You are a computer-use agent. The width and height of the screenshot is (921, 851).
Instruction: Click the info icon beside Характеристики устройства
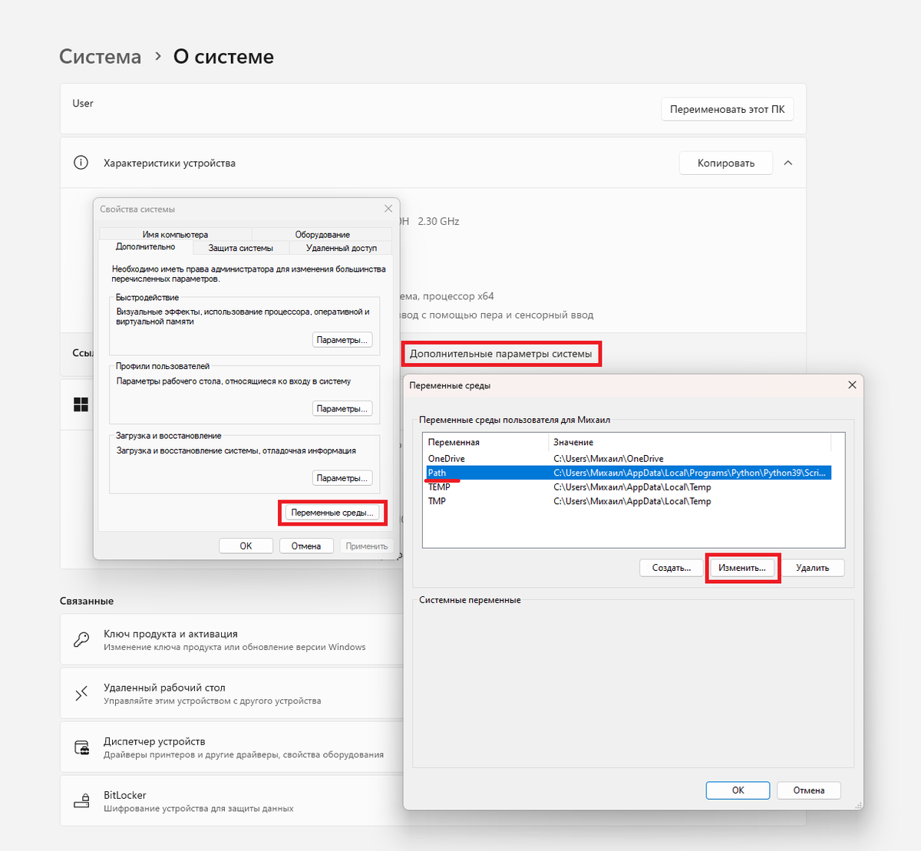(x=81, y=163)
